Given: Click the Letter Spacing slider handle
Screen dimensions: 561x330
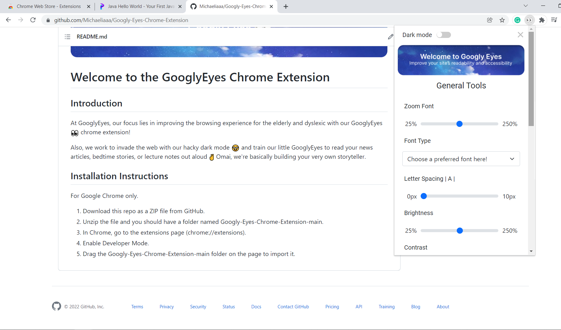Looking at the screenshot, I should pyautogui.click(x=424, y=196).
